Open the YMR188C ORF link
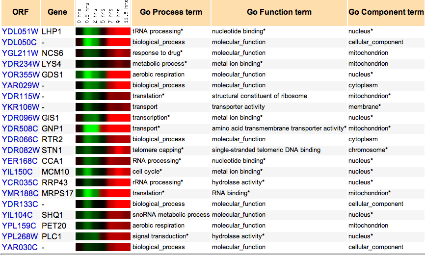 pos(20,193)
